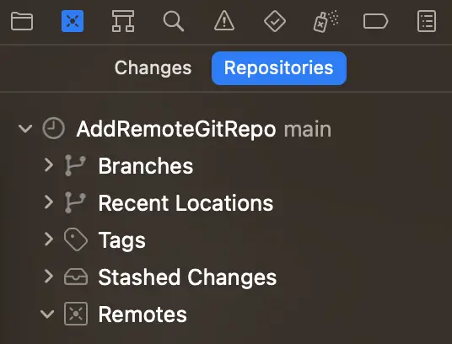Open the Report navigator list icon
This screenshot has width=452, height=344.
427,21
